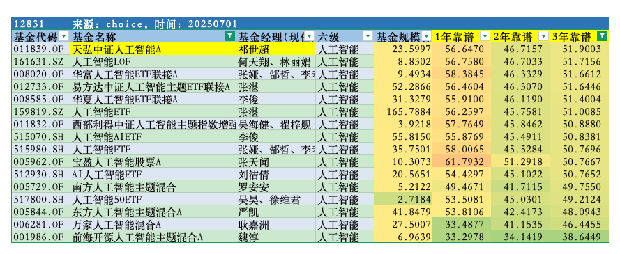Screen dimensions: 620x254
Task: Select fund code 005844.OF
Action: point(41,212)
